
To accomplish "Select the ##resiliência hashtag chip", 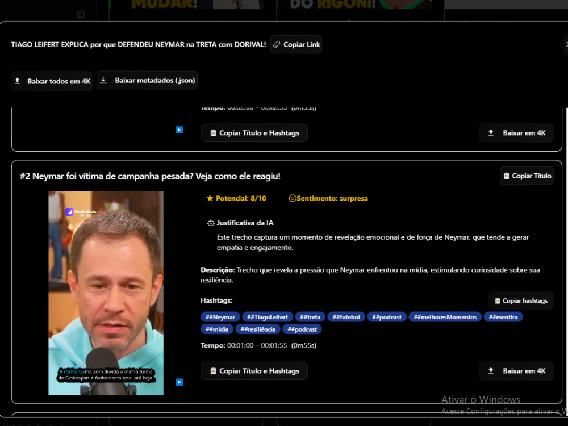I will 258,329.
